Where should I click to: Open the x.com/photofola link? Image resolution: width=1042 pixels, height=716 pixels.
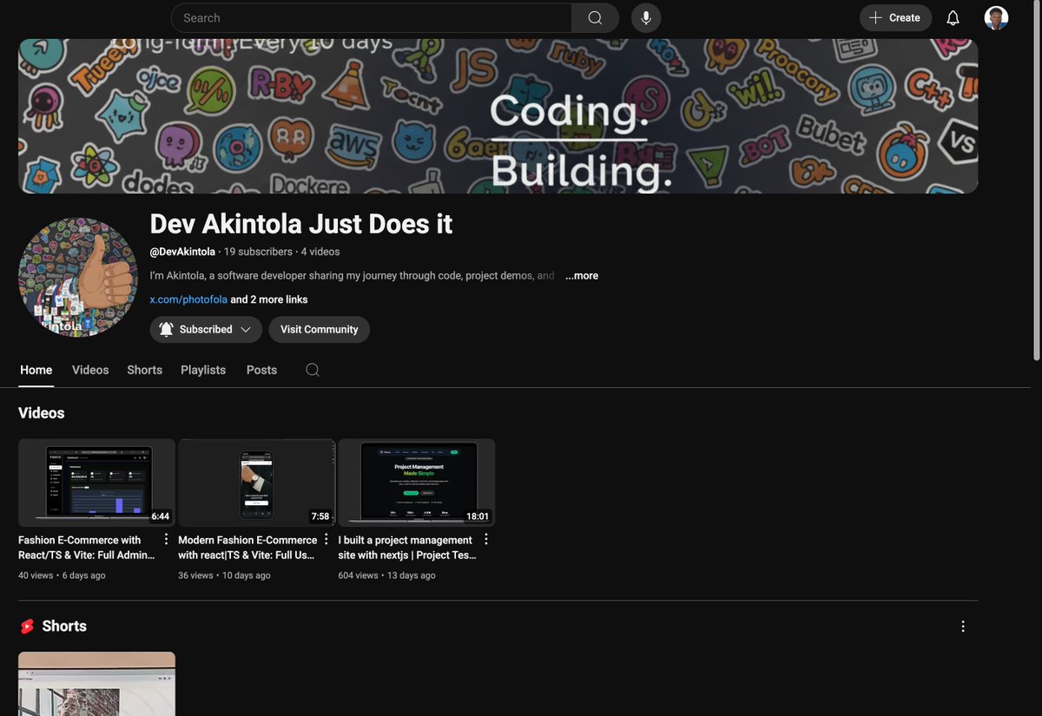[x=188, y=299]
